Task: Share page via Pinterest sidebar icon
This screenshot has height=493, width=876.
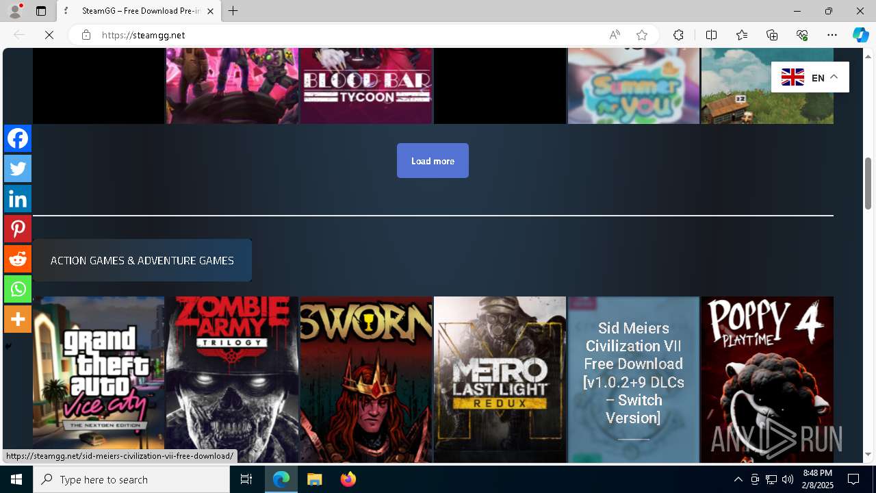Action: 18,229
